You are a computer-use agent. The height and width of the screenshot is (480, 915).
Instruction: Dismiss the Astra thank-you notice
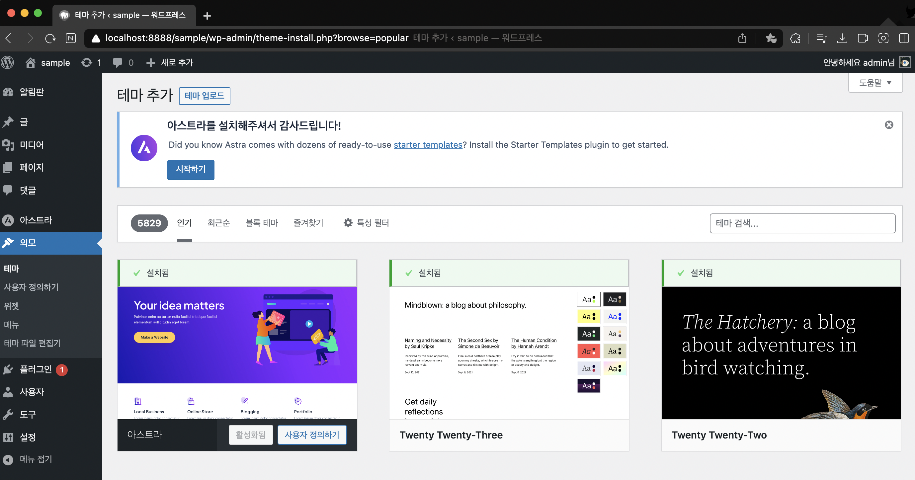coord(889,124)
